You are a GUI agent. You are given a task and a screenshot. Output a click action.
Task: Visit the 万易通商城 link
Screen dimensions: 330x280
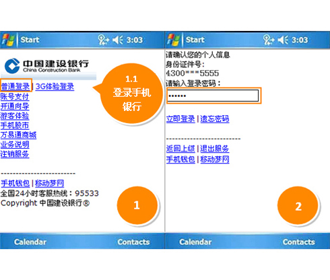tap(18, 135)
